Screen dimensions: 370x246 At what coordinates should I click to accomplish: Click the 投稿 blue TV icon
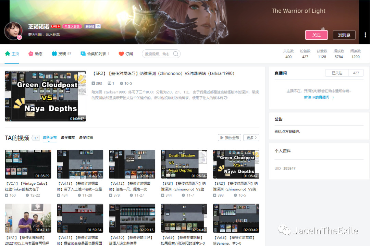pyautogui.click(x=54, y=54)
